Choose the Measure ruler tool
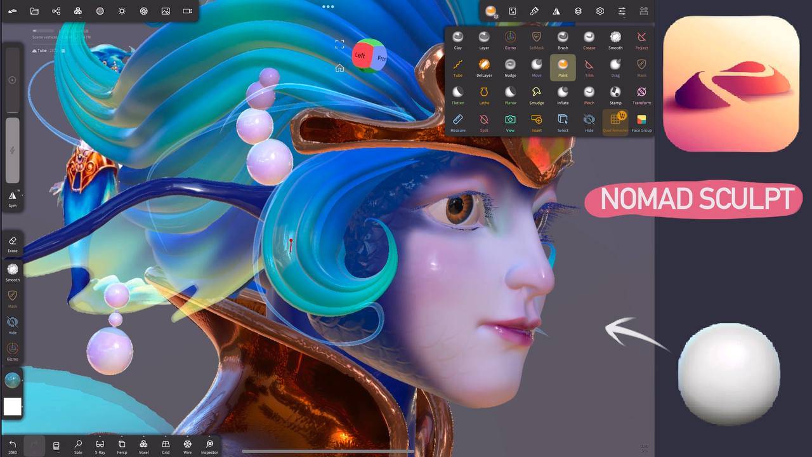This screenshot has width=812, height=457. click(457, 123)
